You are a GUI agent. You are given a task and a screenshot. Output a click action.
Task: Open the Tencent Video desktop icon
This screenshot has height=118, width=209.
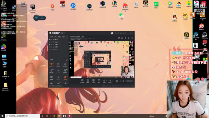[170, 4]
